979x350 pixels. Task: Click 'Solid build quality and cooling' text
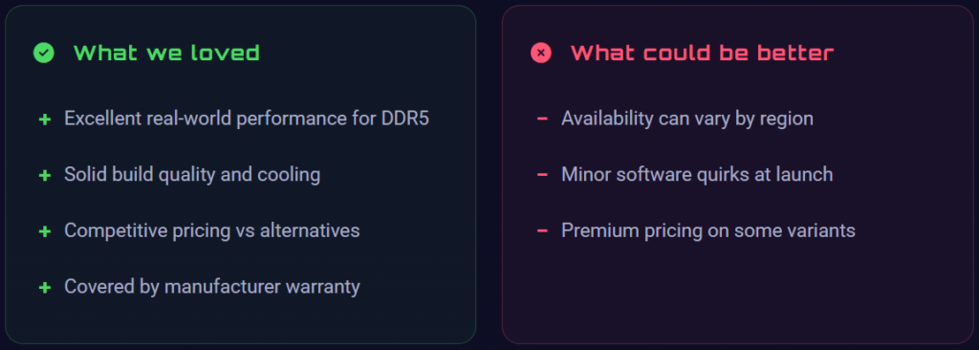[x=192, y=174]
